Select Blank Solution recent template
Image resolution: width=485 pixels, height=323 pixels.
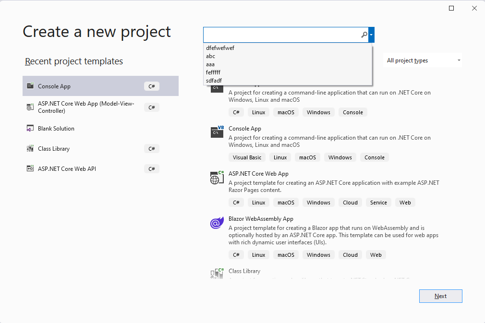(100, 128)
